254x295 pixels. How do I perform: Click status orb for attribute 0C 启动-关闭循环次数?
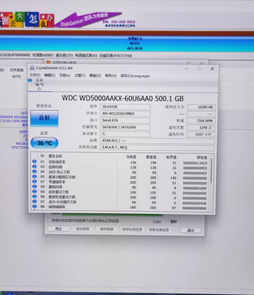coord(34,202)
